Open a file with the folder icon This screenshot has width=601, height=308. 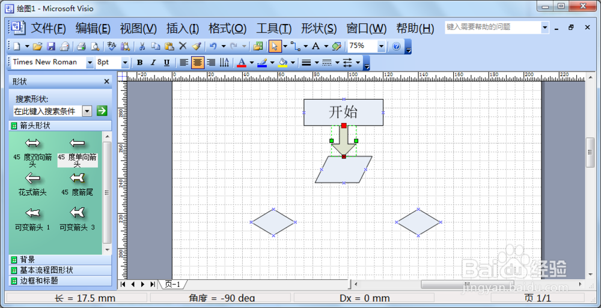37,46
